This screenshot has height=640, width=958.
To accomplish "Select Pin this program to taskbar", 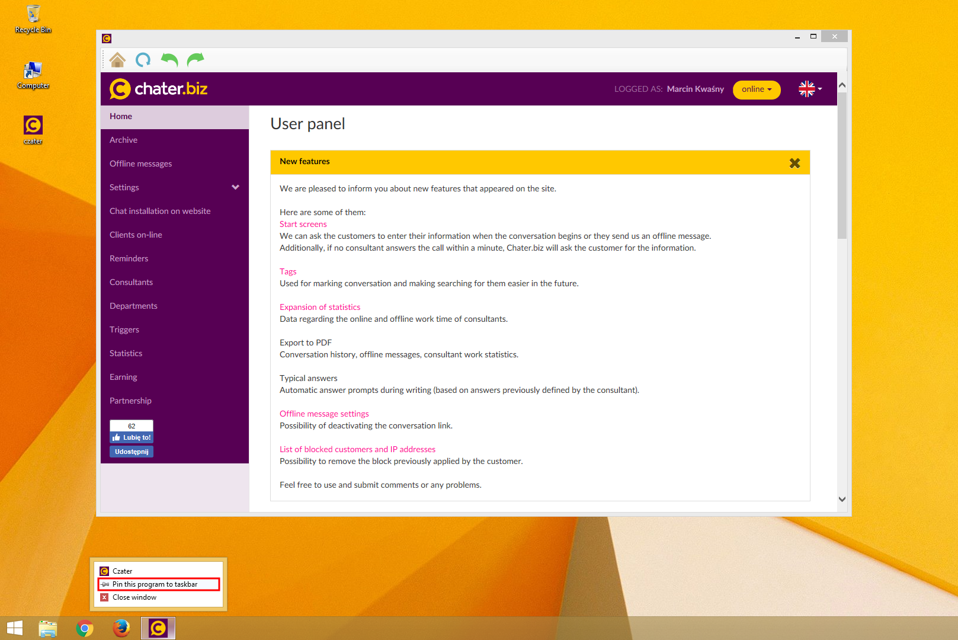I will pyautogui.click(x=159, y=584).
